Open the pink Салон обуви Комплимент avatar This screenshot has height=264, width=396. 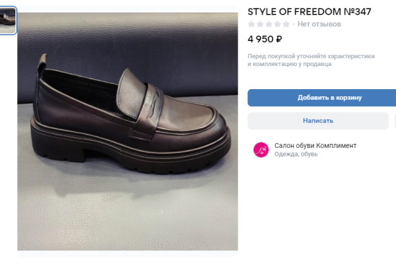click(x=261, y=150)
